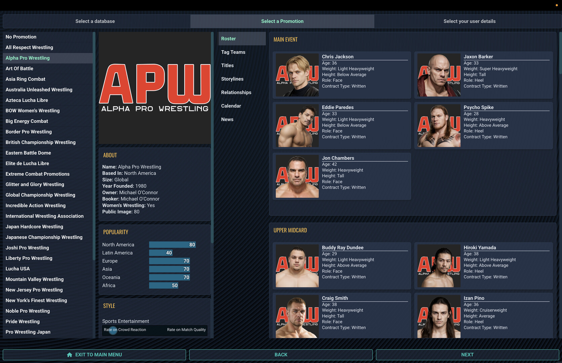Click the Alpha Pro Wrestling logo
The image size is (562, 363).
(154, 87)
